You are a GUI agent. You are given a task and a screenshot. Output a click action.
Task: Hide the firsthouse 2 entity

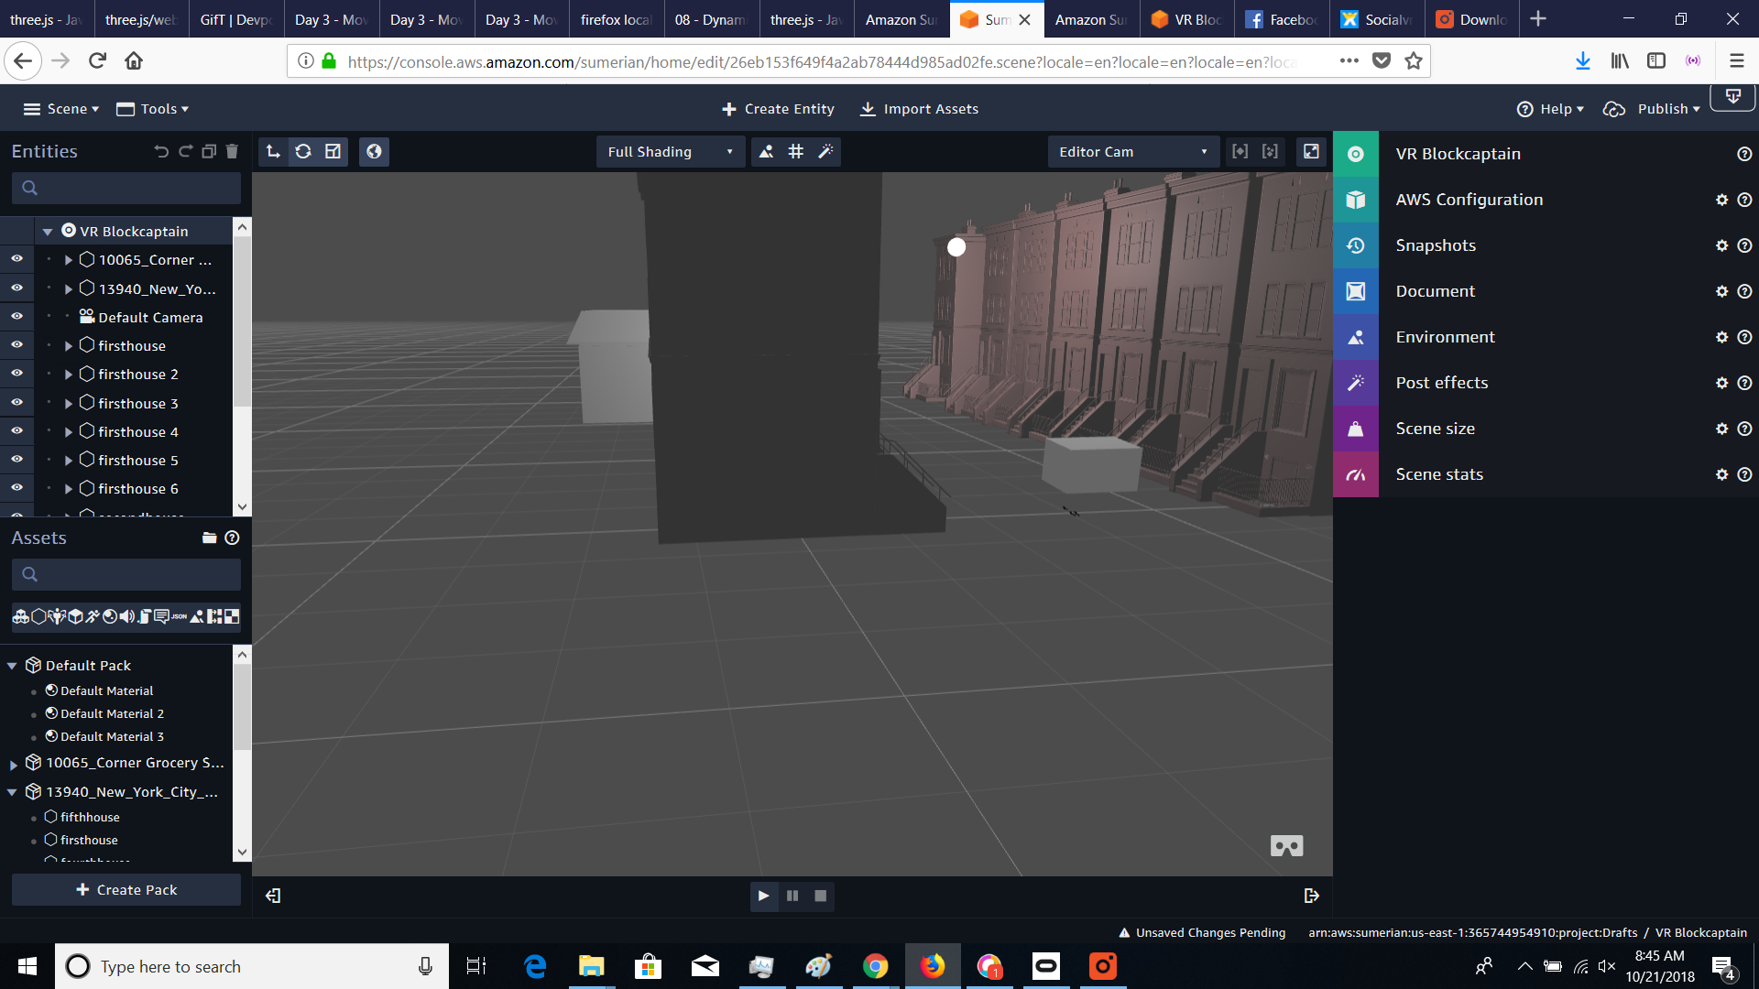[x=16, y=374]
